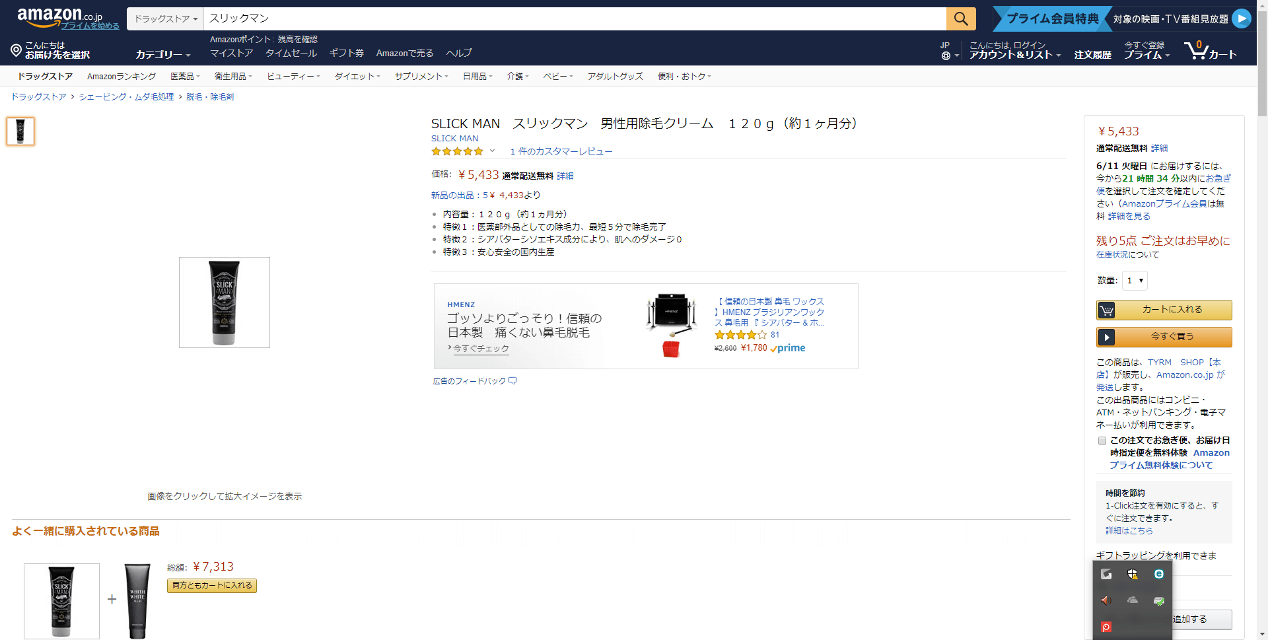
Task: Open the 1件のカスタマーレビュー link
Action: click(561, 151)
